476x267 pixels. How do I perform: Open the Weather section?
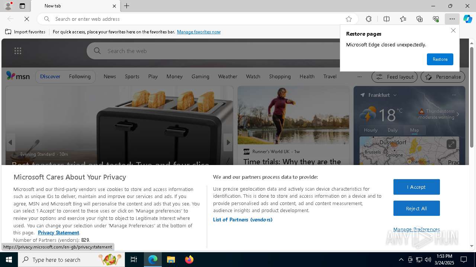tap(228, 76)
